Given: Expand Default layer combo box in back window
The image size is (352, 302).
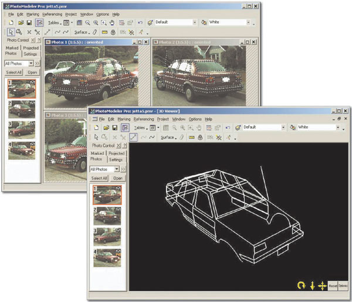Looking at the screenshot, I should [x=195, y=22].
